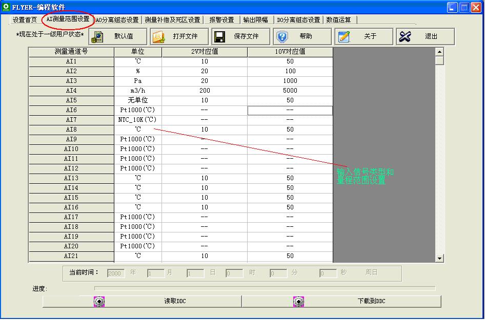Click the scrollbar up arrow
This screenshot has width=485, height=320.
pos(439,52)
